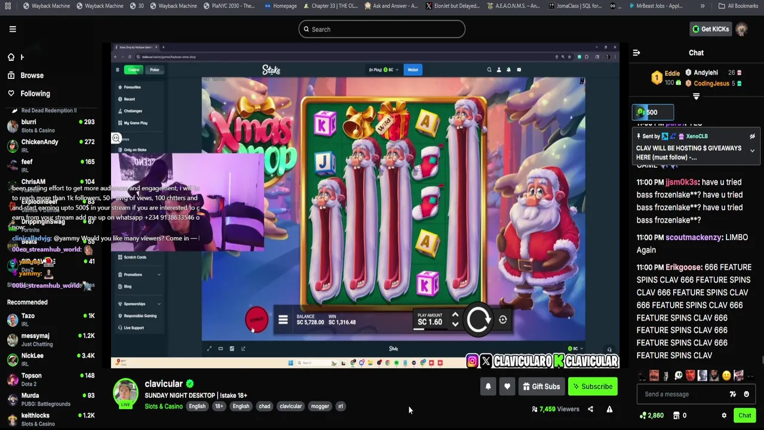
Task: Select the clavicular tag
Action: pyautogui.click(x=291, y=406)
